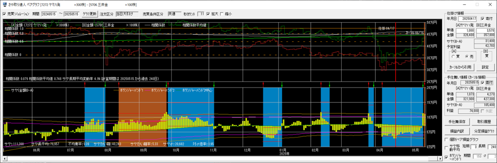Uncheck the 拡大 checkbox
This screenshot has height=163, width=497.
(208, 14)
